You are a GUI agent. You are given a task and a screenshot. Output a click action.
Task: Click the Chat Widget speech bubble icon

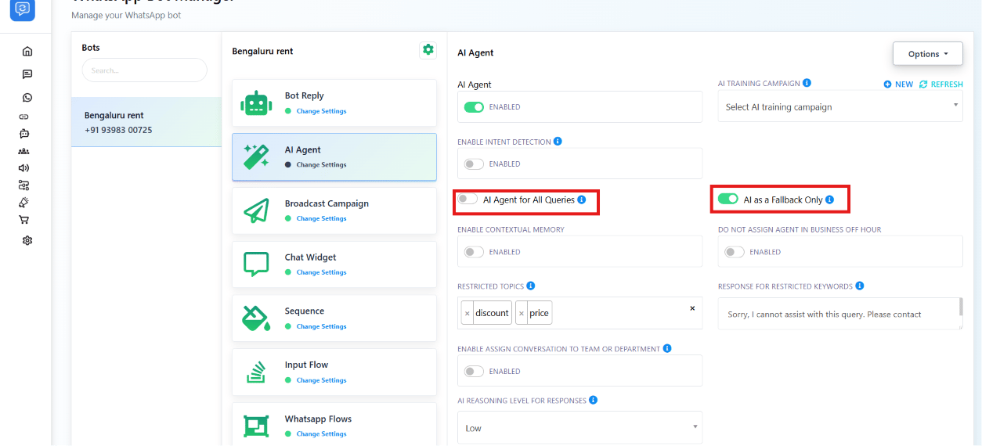(x=256, y=264)
